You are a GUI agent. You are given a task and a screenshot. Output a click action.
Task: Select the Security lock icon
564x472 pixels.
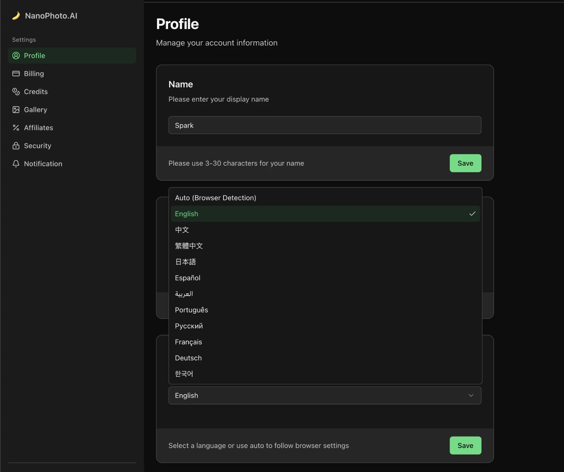click(16, 145)
